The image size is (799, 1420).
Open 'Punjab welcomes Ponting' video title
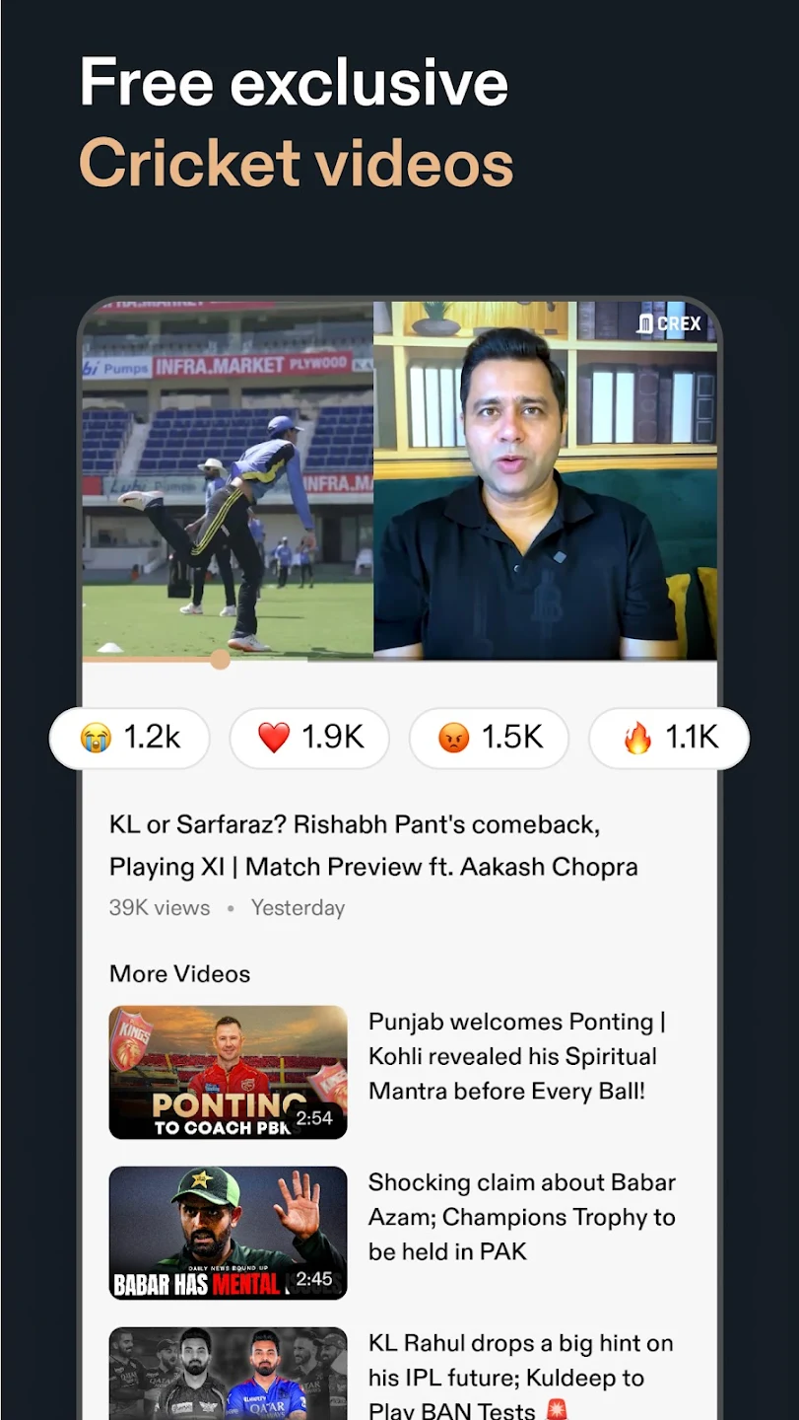[516, 1056]
